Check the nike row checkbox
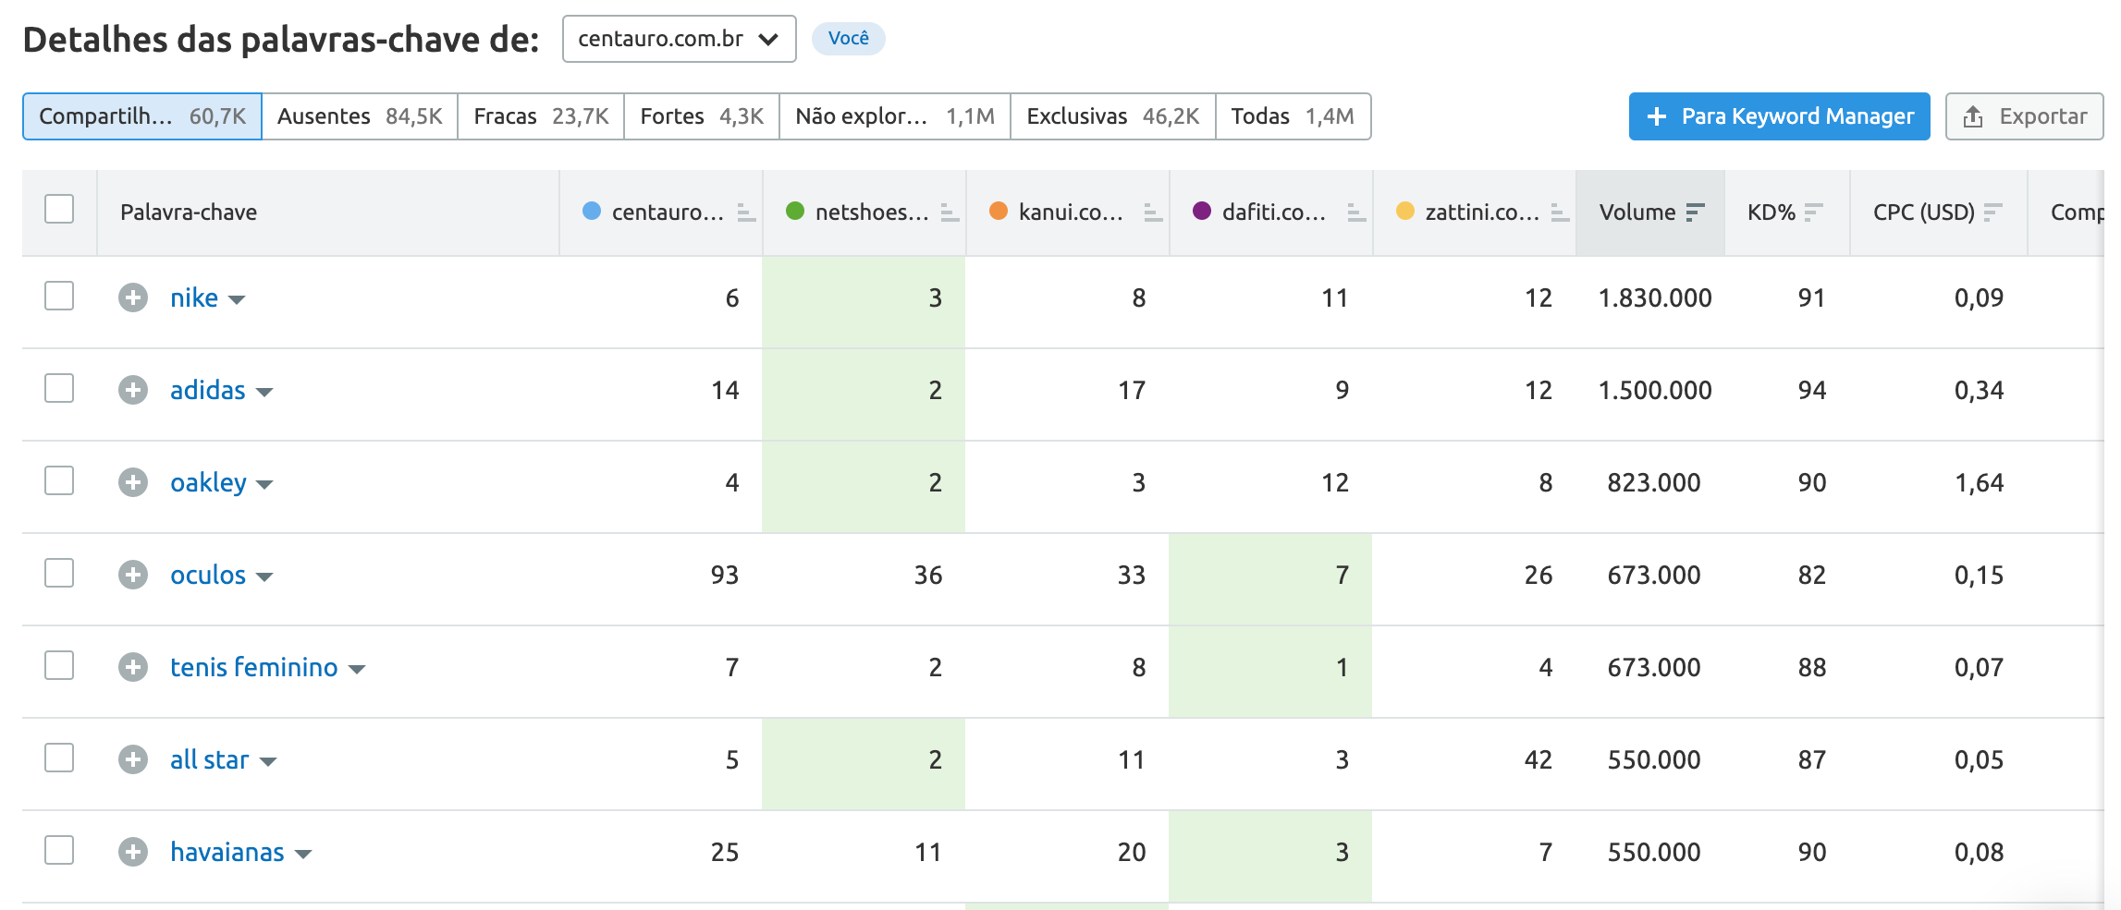2121x910 pixels. pyautogui.click(x=59, y=296)
